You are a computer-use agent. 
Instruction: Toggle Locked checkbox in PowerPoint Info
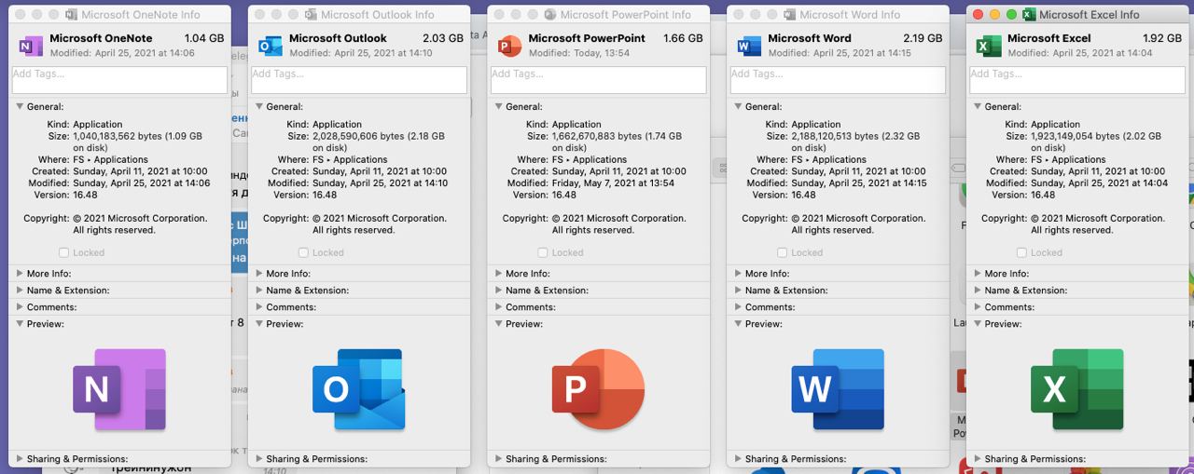543,252
